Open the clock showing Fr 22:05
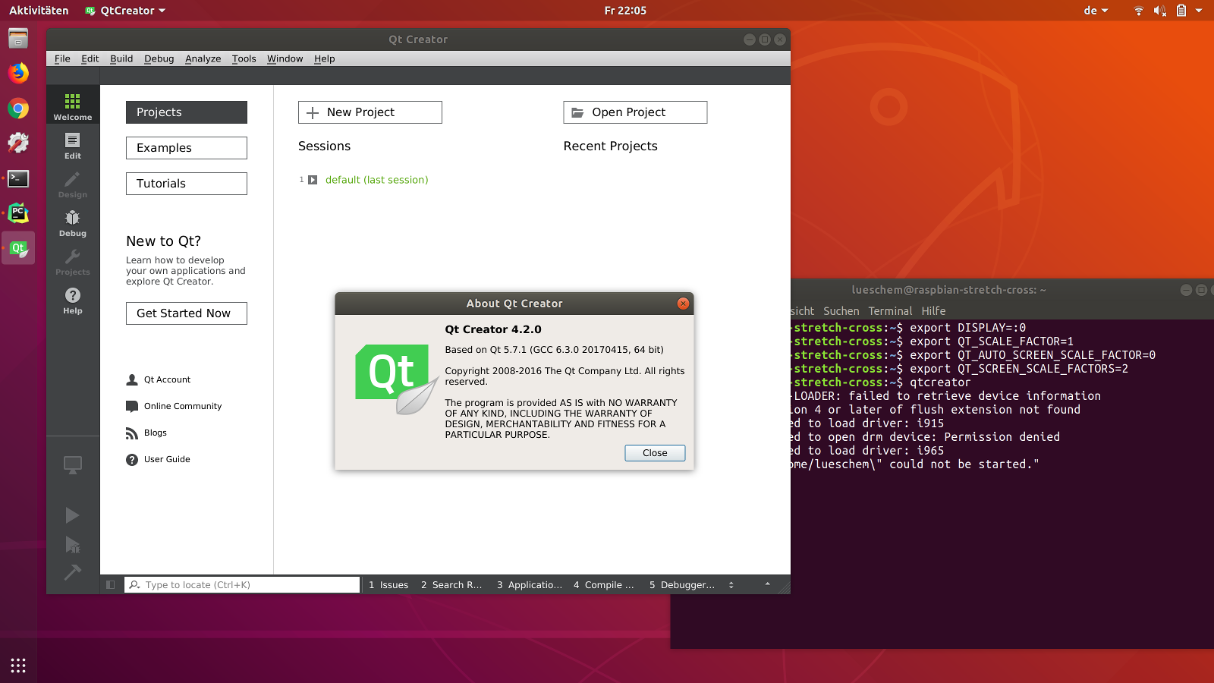The width and height of the screenshot is (1214, 683). 625,11
